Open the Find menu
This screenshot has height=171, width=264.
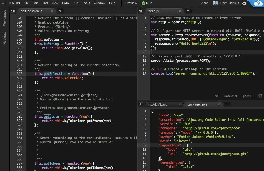click(45, 3)
